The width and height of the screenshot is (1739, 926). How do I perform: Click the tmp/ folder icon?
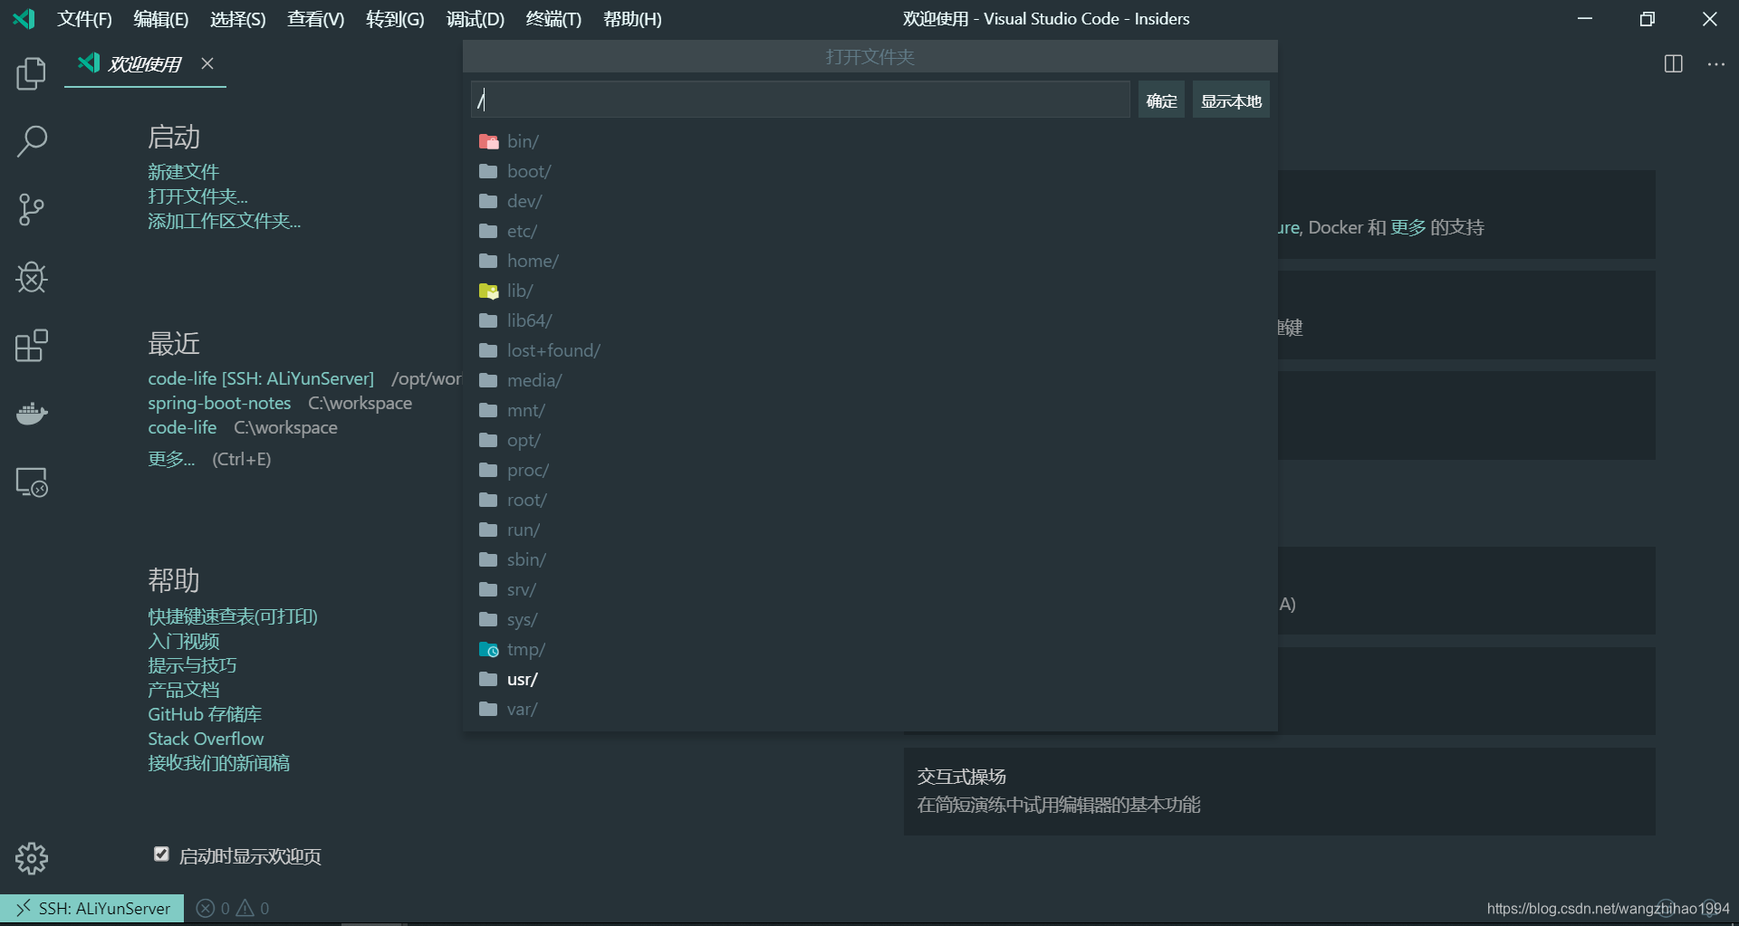point(488,649)
